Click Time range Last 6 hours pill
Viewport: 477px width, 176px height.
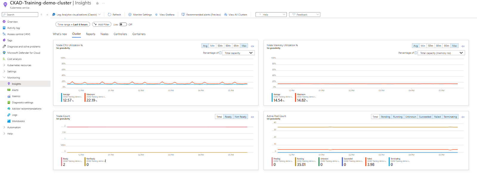(72, 24)
